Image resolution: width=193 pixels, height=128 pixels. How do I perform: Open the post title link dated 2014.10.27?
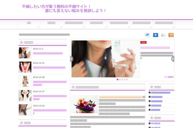click(50, 98)
